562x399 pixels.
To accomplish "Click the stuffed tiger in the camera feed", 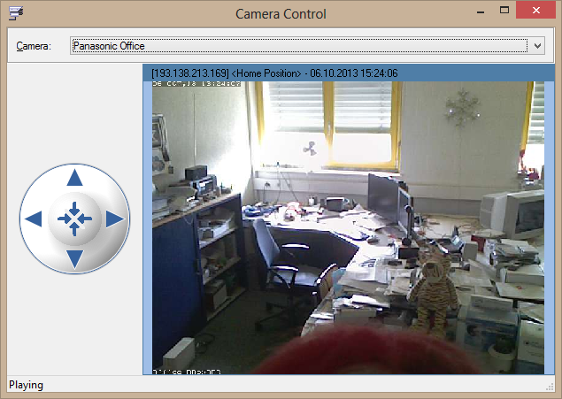I will 432,286.
